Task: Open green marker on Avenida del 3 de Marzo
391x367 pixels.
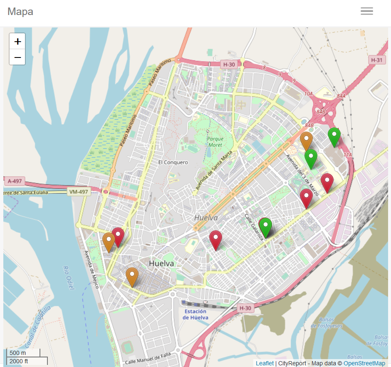Action: [x=311, y=158]
